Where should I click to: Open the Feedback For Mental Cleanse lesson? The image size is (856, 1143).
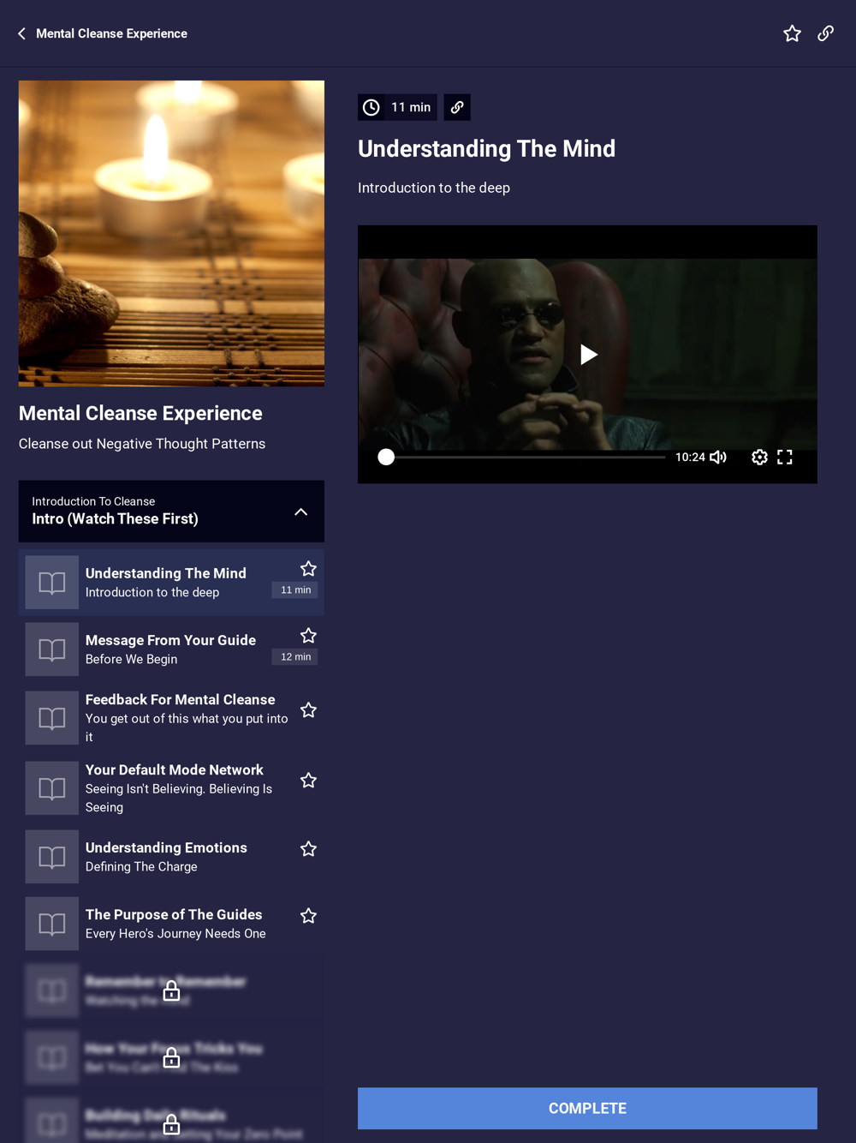pos(171,718)
